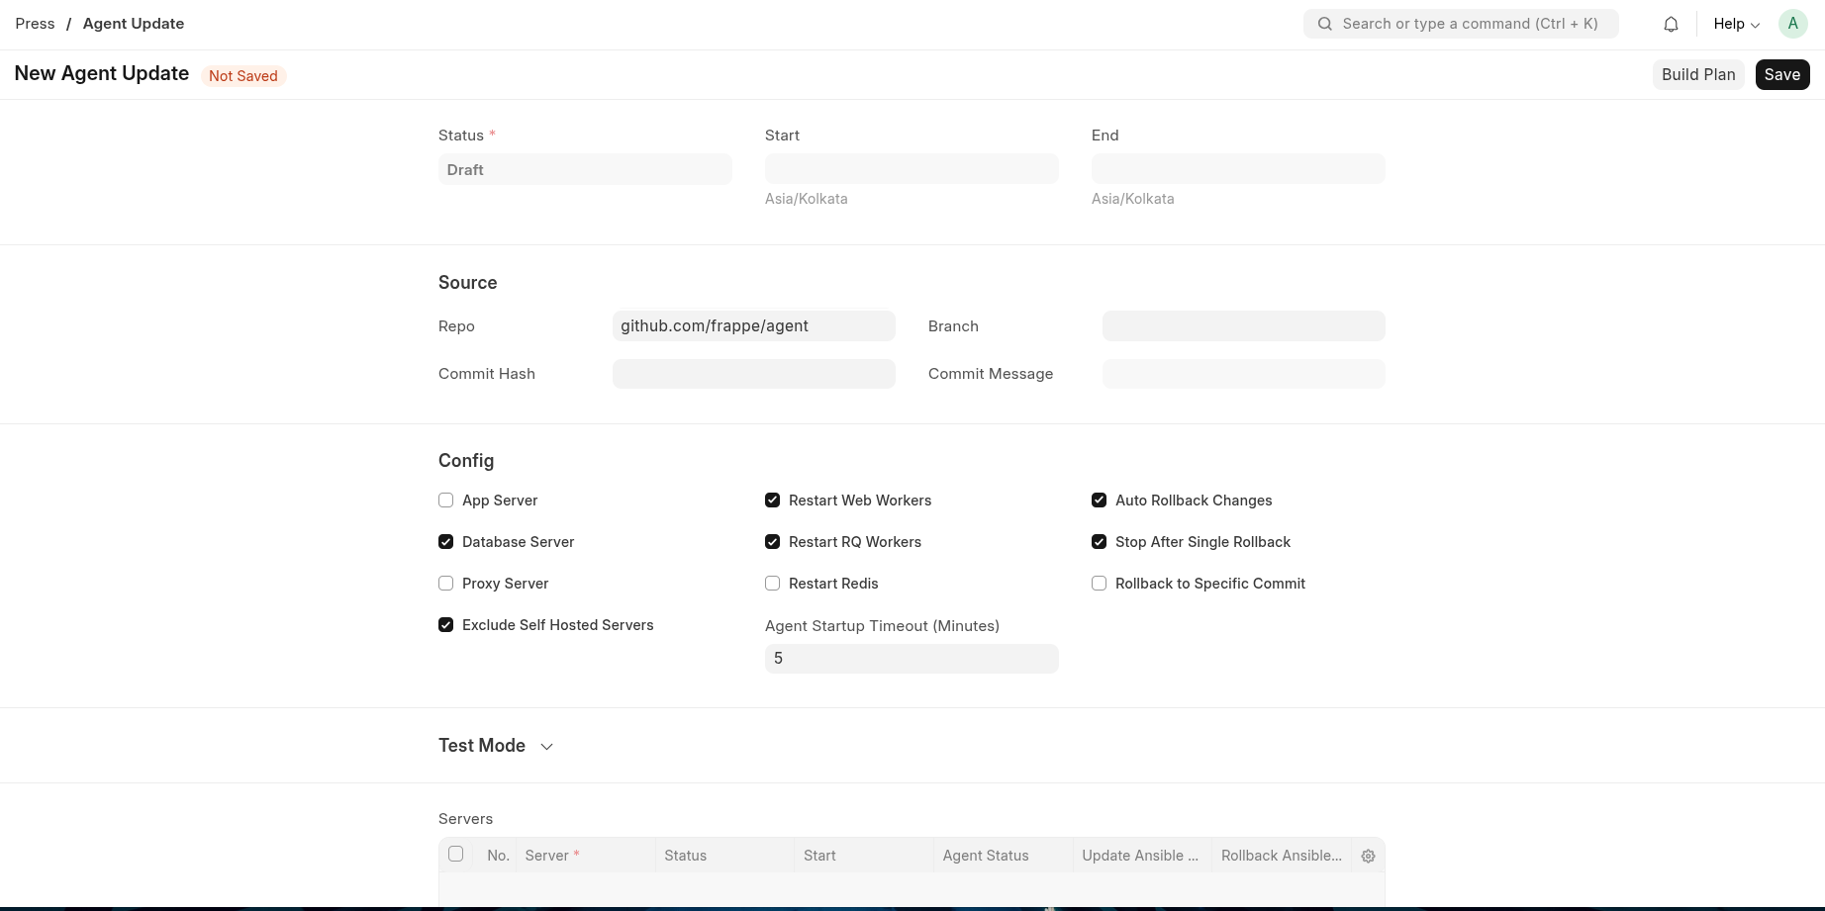Image resolution: width=1825 pixels, height=911 pixels.
Task: Click the search magnifier icon
Action: [x=1324, y=24]
